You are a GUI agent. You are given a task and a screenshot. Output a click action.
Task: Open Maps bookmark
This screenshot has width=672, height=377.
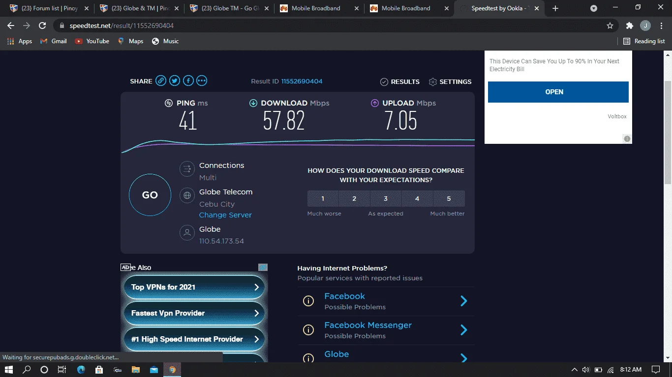point(130,41)
